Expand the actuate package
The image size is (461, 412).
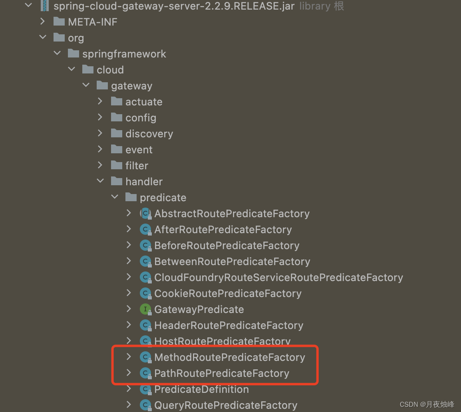coord(100,101)
